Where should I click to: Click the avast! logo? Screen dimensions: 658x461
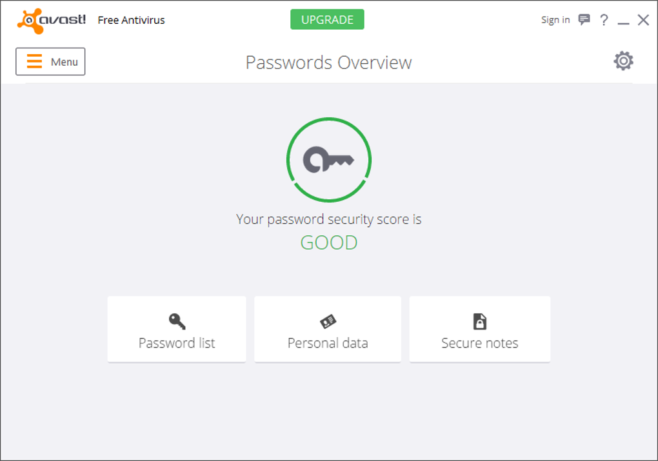pos(52,20)
